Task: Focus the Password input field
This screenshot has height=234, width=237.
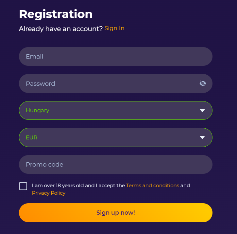Action: pos(116,83)
